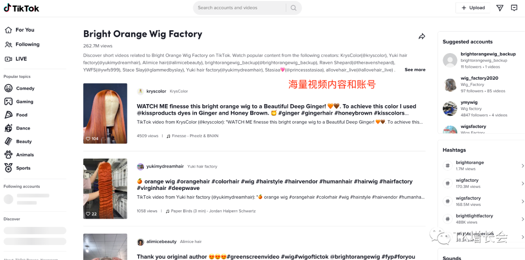Click the Upload button

[x=473, y=8]
